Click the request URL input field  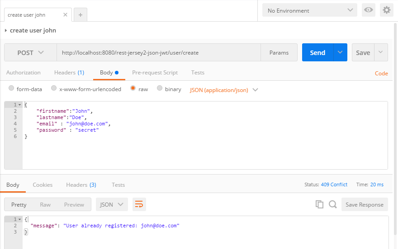pyautogui.click(x=158, y=52)
